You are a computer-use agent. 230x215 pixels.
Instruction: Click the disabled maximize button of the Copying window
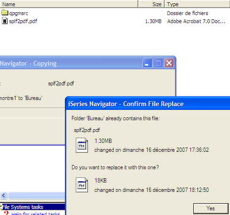[x=158, y=63]
